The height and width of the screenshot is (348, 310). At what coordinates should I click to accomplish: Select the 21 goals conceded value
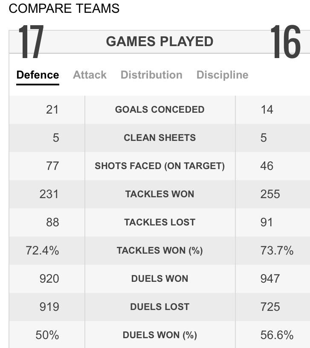click(52, 109)
